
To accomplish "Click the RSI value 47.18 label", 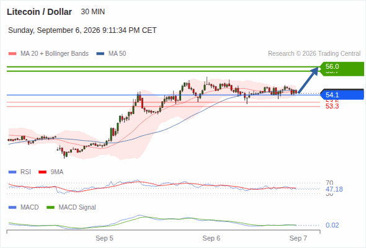I will [x=334, y=189].
